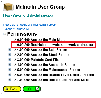The height and width of the screenshot is (98, 101).
Task: Uncheck 7.00.000 Repairs and Service Screen
Action: pos(15,80)
